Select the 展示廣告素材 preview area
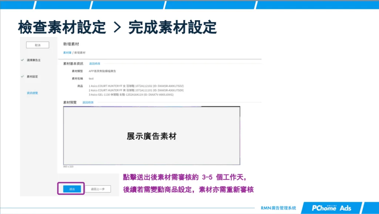This screenshot has width=379, height=214. (152, 135)
